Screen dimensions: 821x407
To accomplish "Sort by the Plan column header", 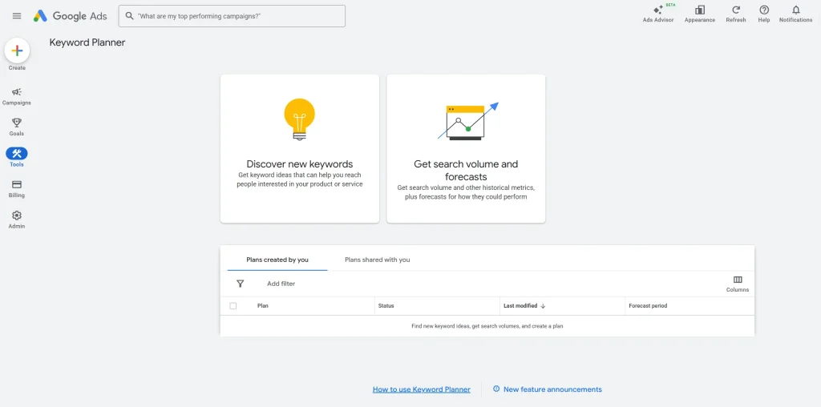I will coord(263,306).
